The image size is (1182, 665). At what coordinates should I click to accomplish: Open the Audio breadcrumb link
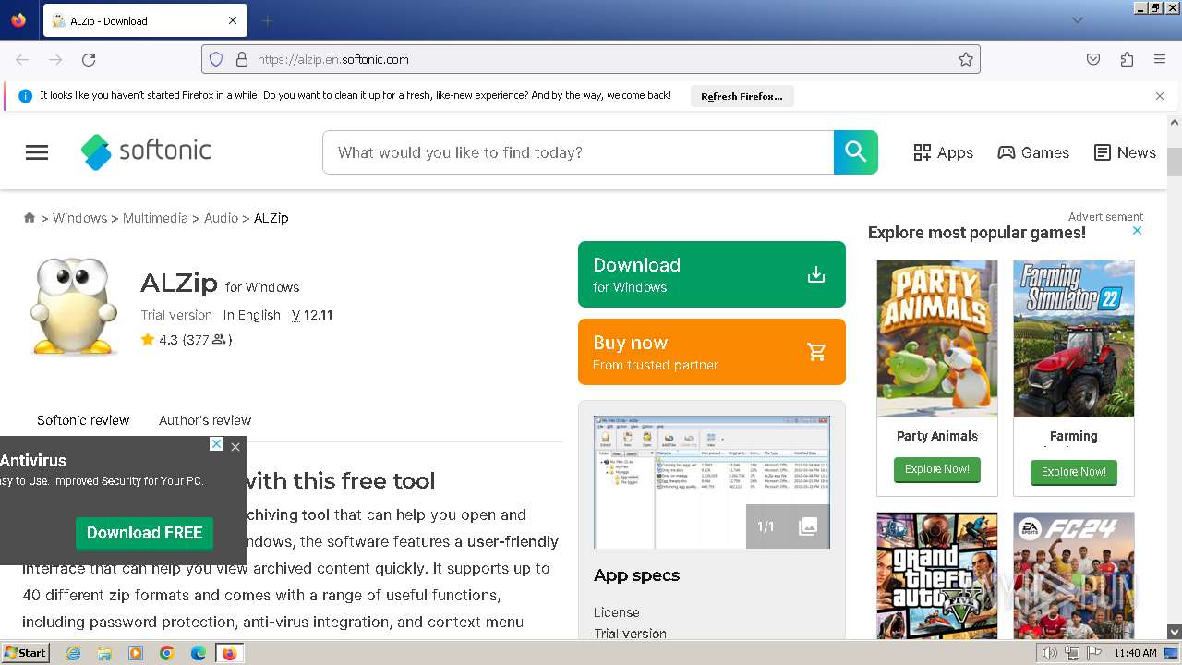(x=221, y=218)
